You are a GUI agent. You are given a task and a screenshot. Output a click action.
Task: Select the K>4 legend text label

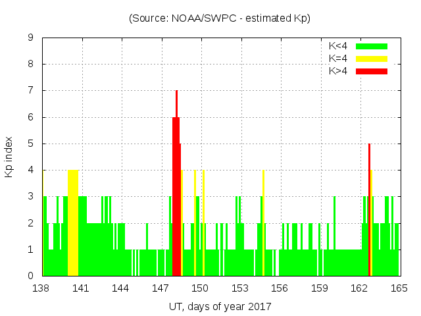[x=337, y=71]
